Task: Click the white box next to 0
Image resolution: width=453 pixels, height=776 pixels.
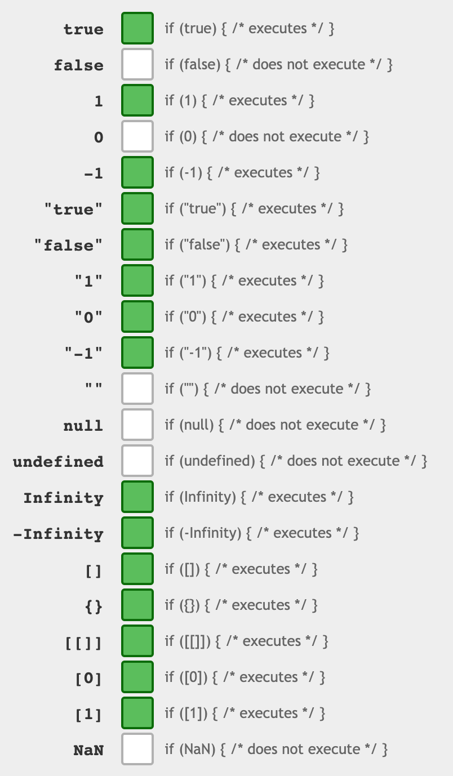Action: click(x=137, y=136)
